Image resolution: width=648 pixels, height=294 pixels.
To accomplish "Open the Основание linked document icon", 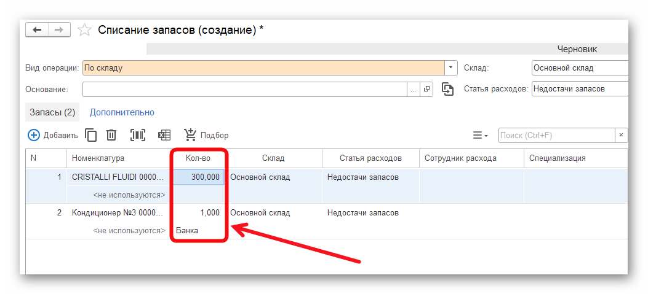I will click(x=426, y=89).
